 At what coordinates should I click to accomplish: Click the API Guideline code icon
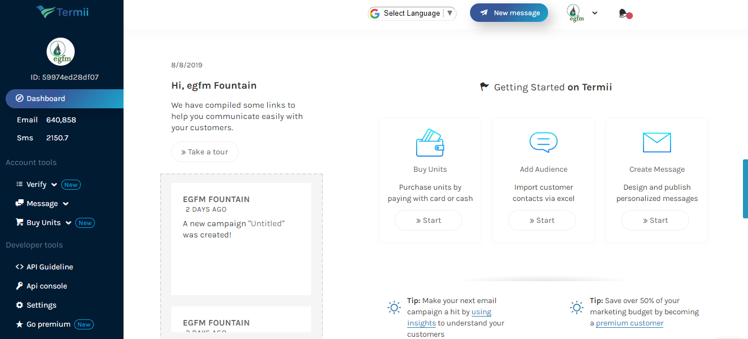pyautogui.click(x=20, y=267)
